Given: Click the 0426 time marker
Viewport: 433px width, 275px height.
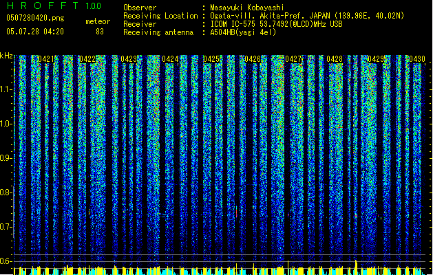Looking at the screenshot, I should [253, 59].
